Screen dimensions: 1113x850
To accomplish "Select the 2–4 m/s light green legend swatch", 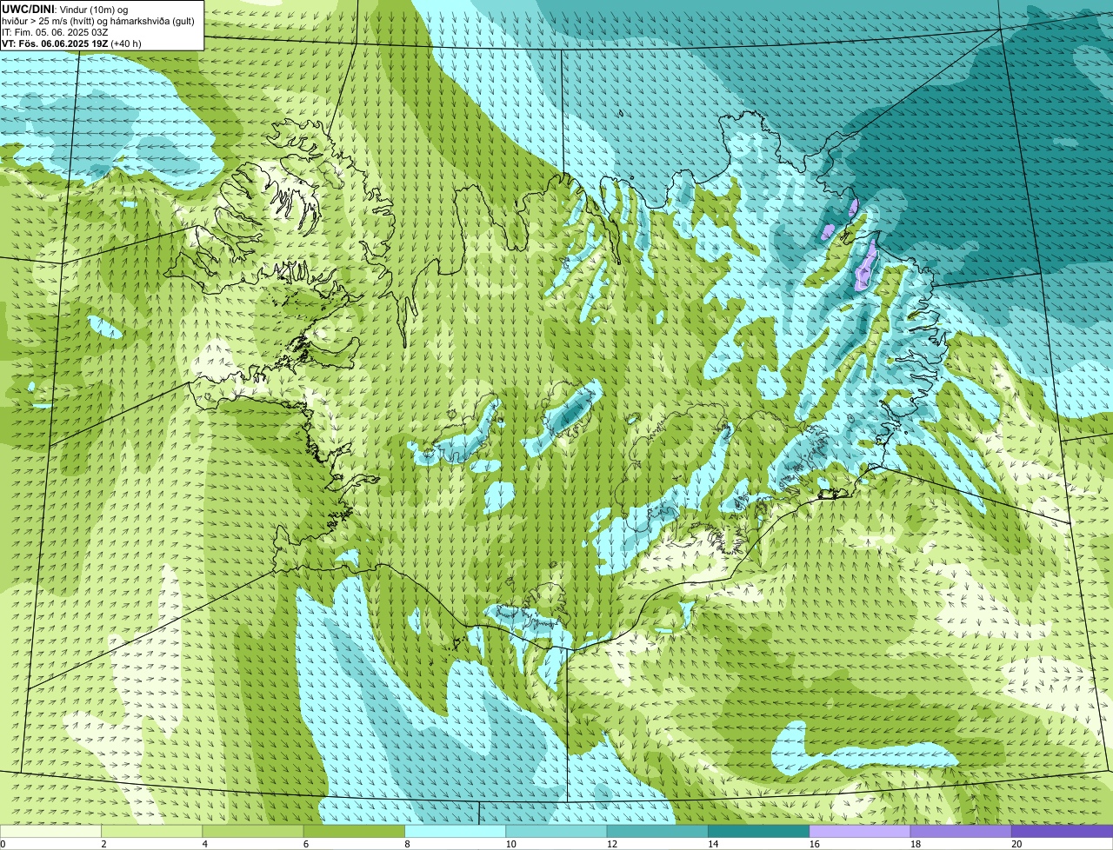I will pos(151,831).
